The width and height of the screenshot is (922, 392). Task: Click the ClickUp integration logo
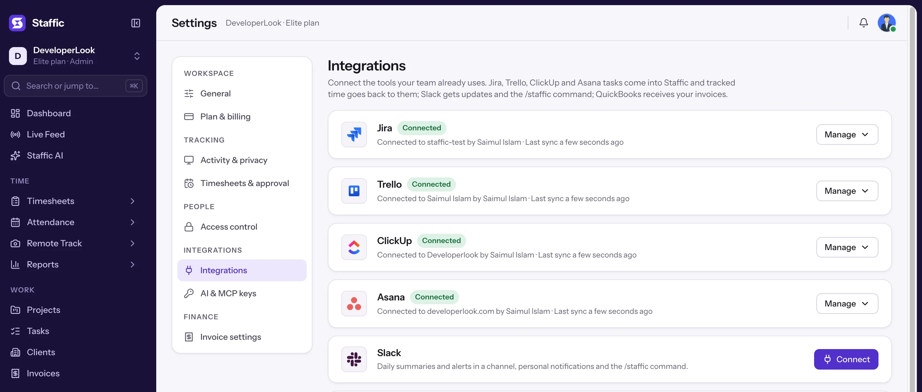click(354, 247)
